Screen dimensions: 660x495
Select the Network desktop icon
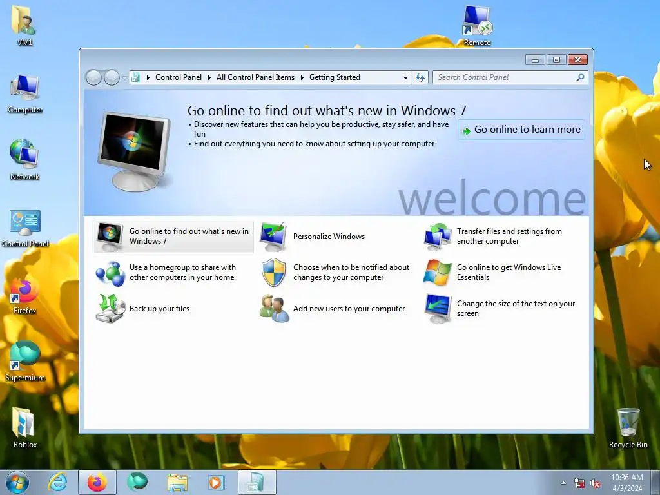24,160
